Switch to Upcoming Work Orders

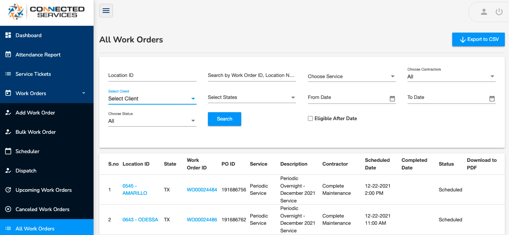[x=43, y=190]
